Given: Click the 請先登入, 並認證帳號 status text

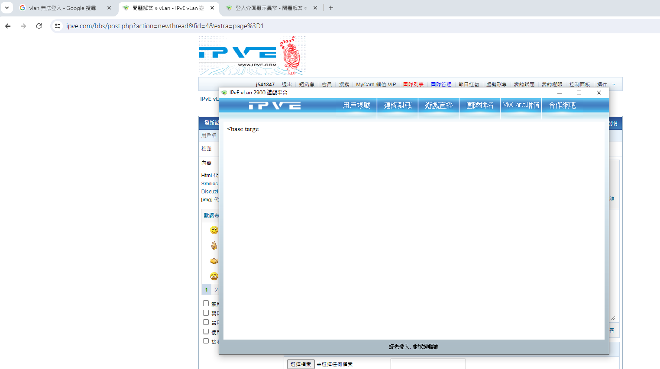Looking at the screenshot, I should 414,347.
